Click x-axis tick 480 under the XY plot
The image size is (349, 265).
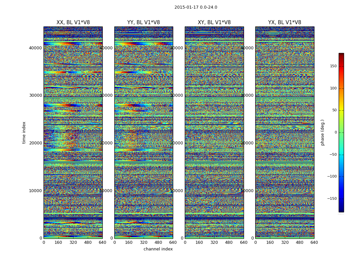[x=229, y=242]
